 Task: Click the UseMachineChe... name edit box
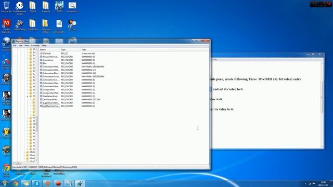tap(51, 106)
